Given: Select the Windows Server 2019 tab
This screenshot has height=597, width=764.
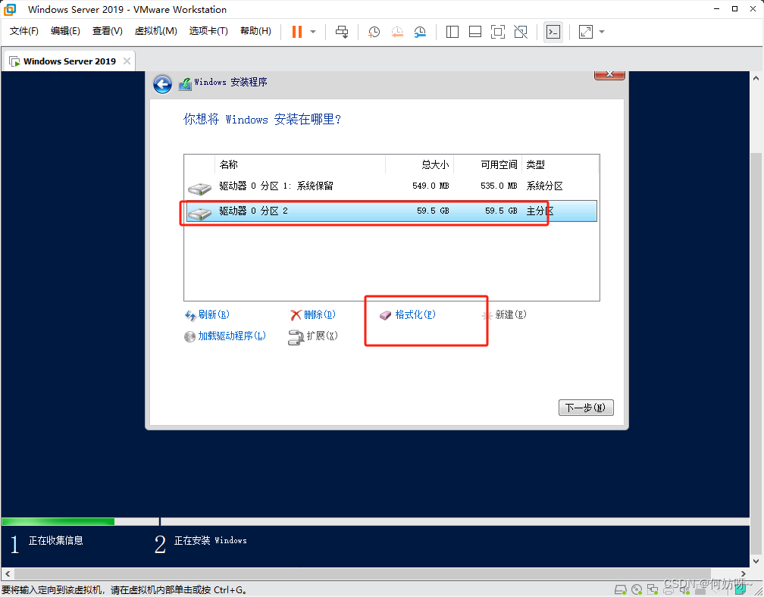Looking at the screenshot, I should pos(69,61).
